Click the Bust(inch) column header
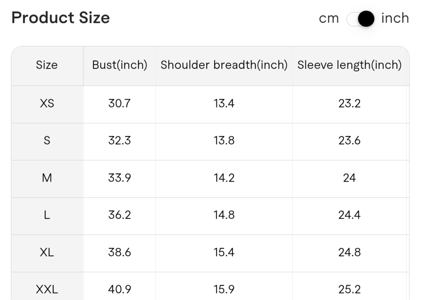428x300 pixels. [119, 65]
